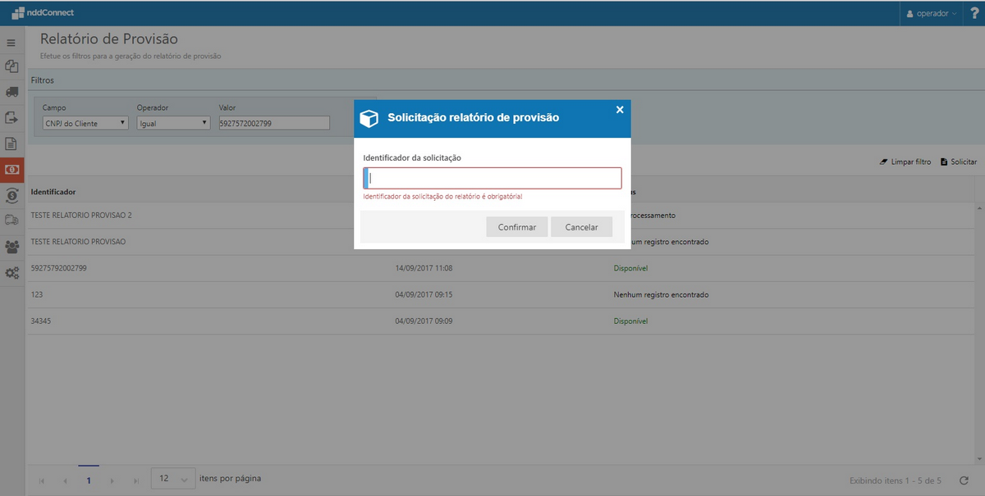Viewport: 985px width, 496px height.
Task: Click the export arrow icon in sidebar
Action: pos(11,118)
